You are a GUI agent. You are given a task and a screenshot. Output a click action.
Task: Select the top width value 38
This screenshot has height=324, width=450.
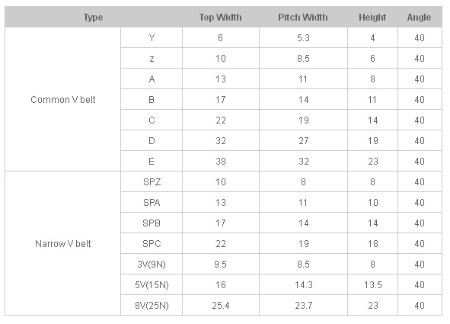click(221, 161)
